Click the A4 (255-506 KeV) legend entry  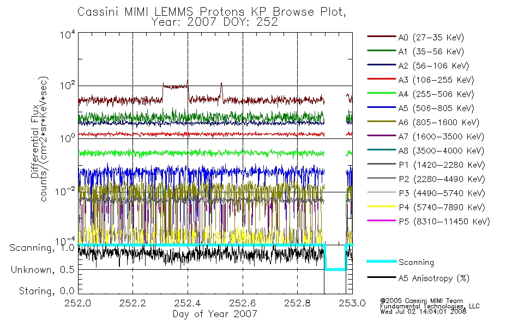pyautogui.click(x=420, y=94)
